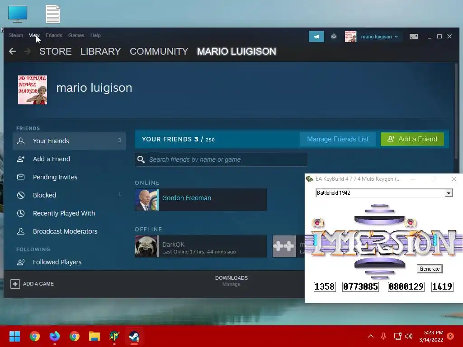The width and height of the screenshot is (463, 347).
Task: Launch Firefox from the taskbar
Action: pyautogui.click(x=55, y=336)
